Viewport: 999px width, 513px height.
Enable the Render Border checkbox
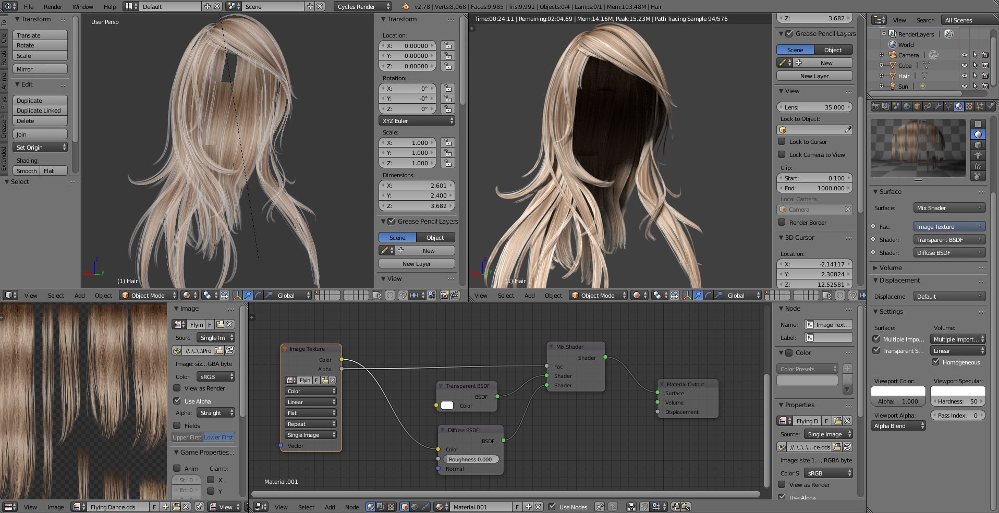[782, 222]
